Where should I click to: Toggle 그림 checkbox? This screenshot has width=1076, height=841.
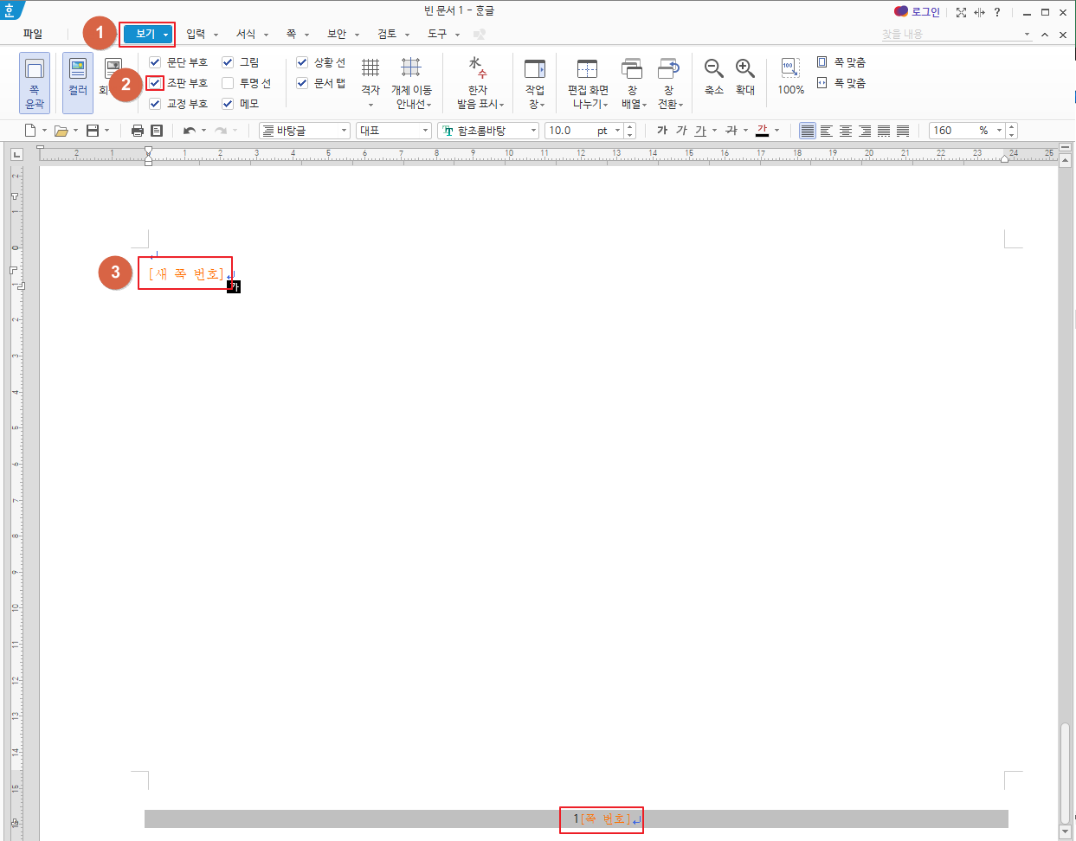[x=228, y=62]
